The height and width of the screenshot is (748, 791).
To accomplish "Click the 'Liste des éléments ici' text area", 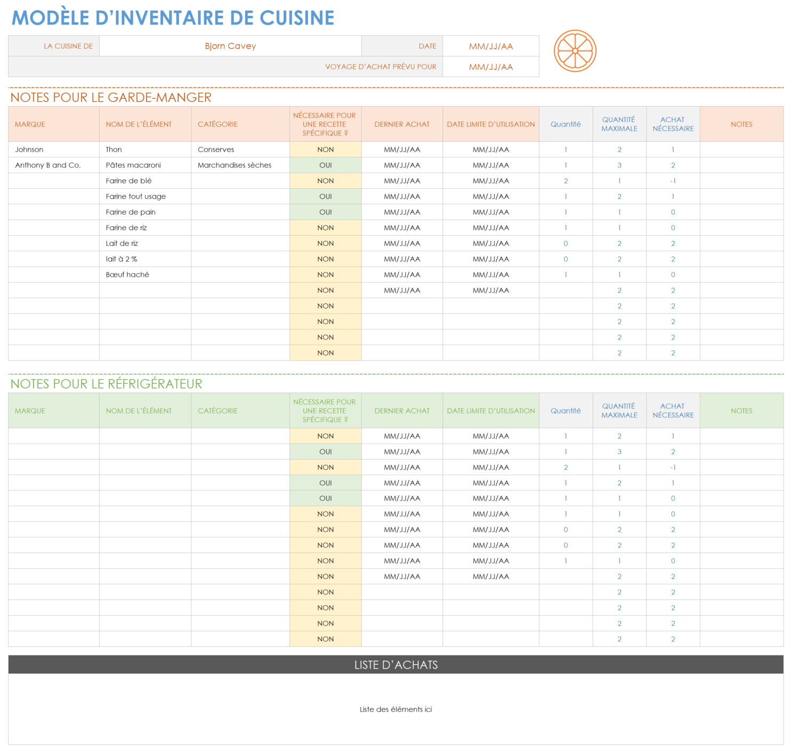I will click(396, 709).
